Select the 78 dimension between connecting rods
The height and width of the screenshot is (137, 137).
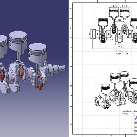[x=119, y=20]
